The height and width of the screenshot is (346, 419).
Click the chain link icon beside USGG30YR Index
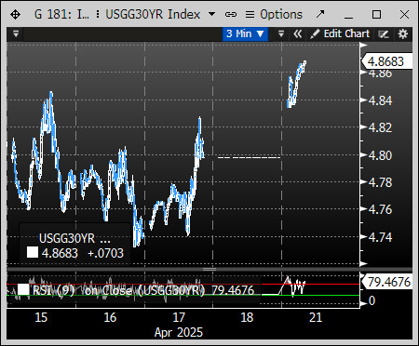coord(231,15)
